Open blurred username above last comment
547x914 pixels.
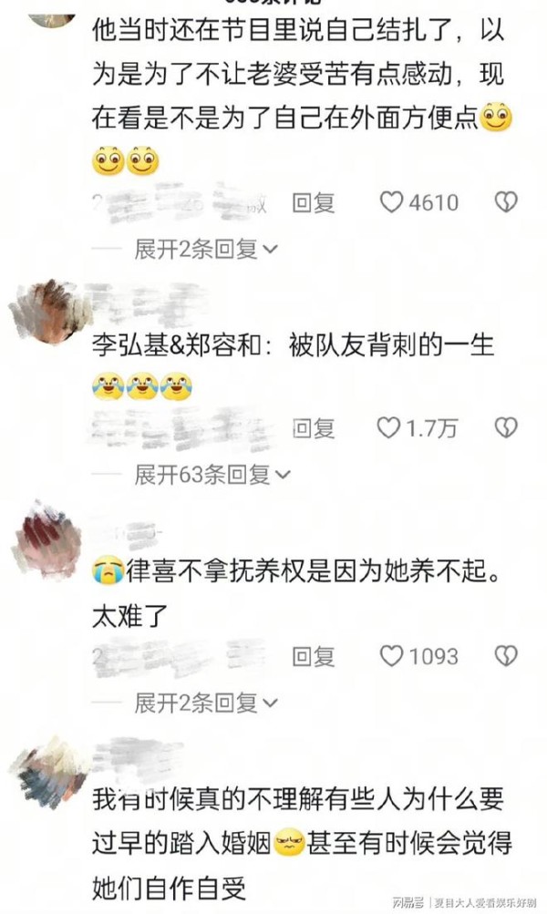click(139, 756)
